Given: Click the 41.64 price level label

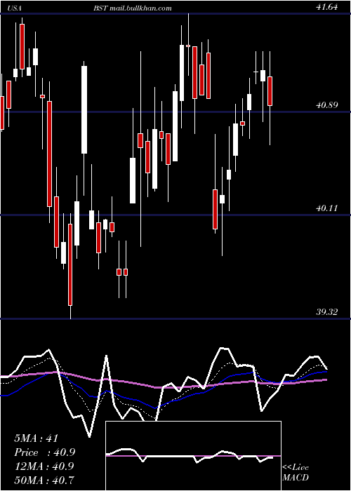Looking at the screenshot, I should point(327,7).
